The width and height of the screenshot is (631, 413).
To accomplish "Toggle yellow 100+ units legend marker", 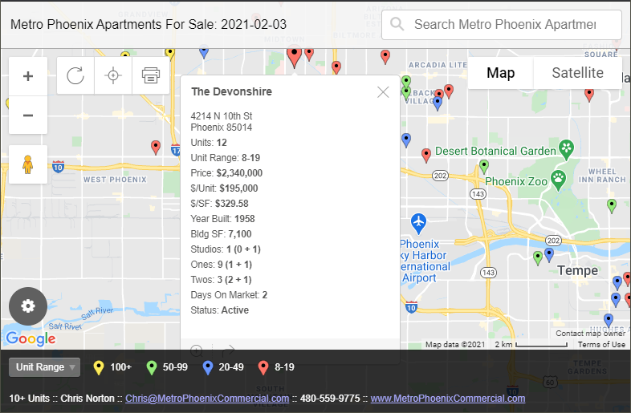I will [99, 367].
